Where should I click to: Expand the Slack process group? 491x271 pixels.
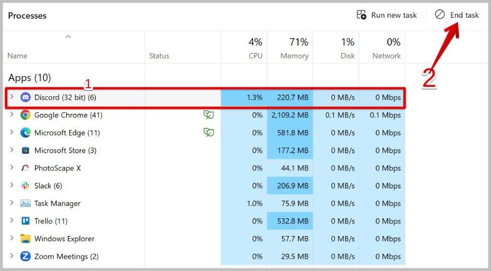coord(12,185)
